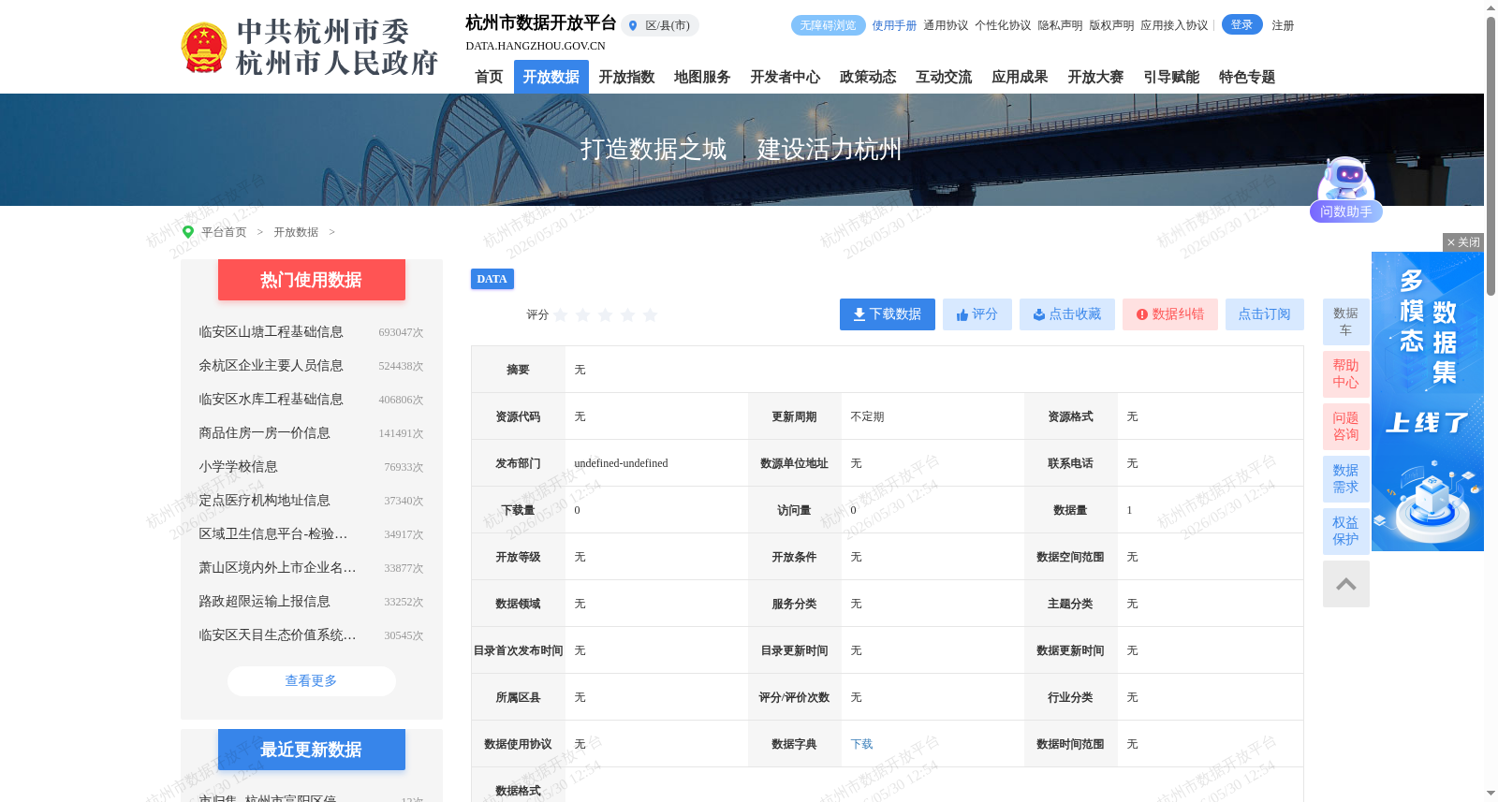Open the 区/县(市) location selector
This screenshot has width=1498, height=802.
(x=660, y=25)
